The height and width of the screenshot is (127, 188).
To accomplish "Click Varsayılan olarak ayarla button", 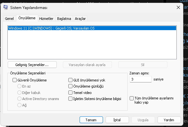I will coord(87,65).
